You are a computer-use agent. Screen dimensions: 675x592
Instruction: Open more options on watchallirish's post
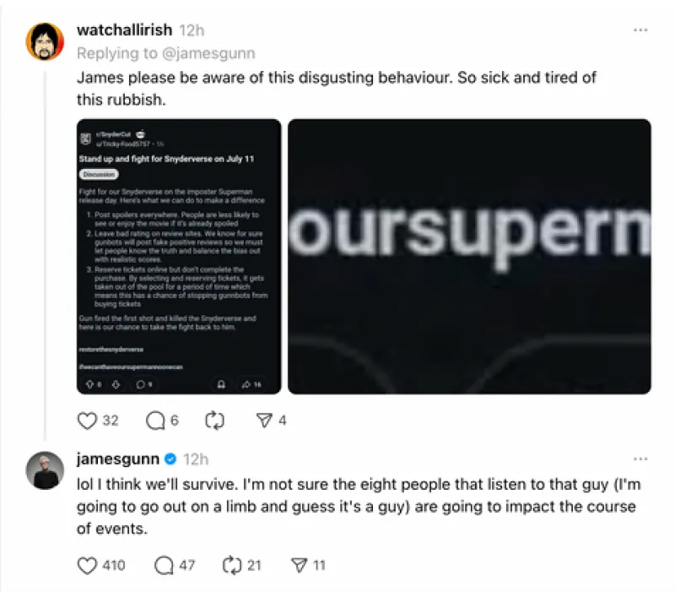pos(640,30)
